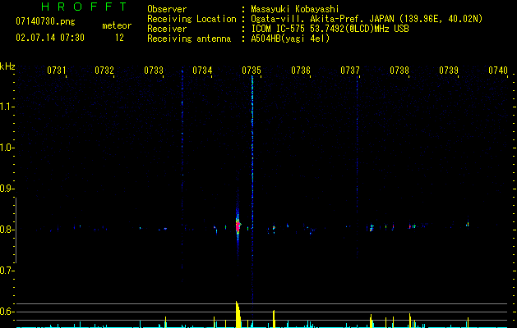Click the 0.7 kHz frequency label
Image resolution: width=517 pixels, height=328 pixels.
click(6, 271)
